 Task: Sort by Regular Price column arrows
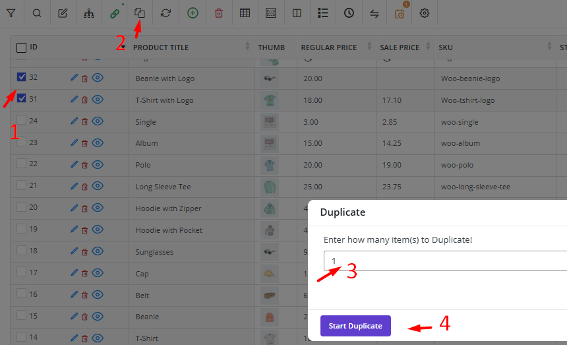click(369, 46)
